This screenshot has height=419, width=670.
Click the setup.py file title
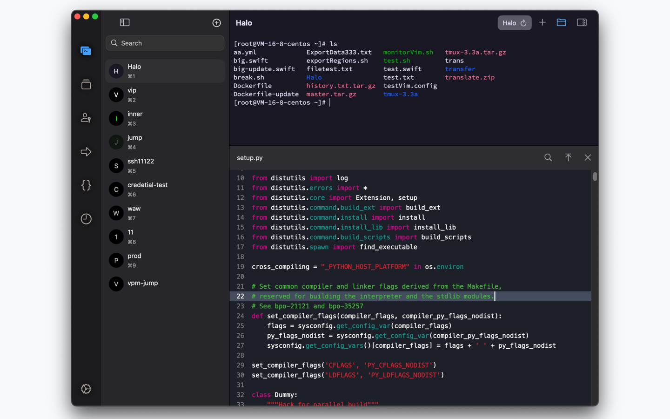(x=250, y=158)
